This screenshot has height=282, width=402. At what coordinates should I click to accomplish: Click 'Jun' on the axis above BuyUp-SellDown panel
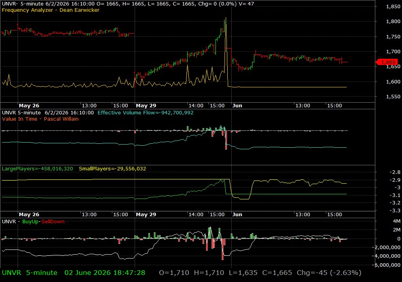[x=237, y=215]
